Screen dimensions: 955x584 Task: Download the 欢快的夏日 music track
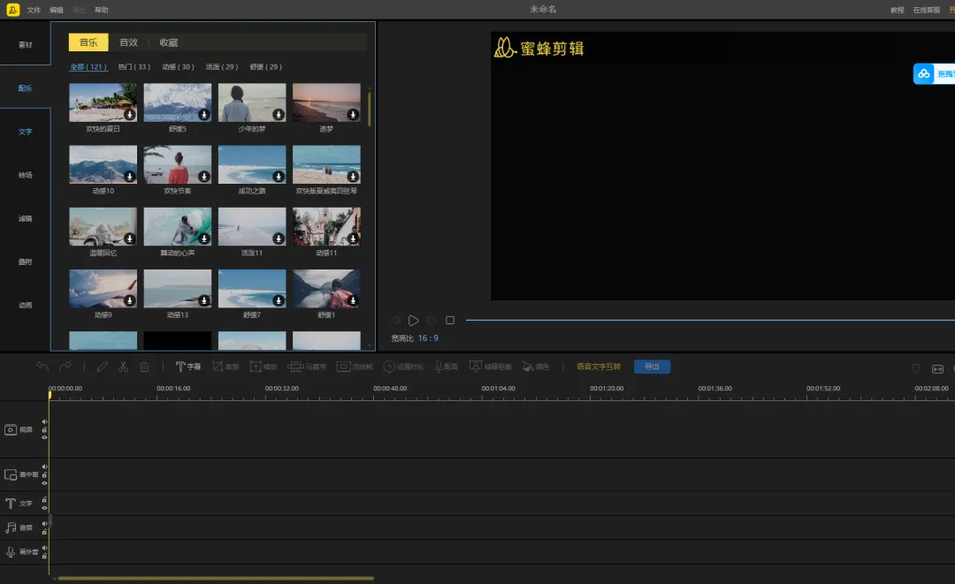(129, 115)
